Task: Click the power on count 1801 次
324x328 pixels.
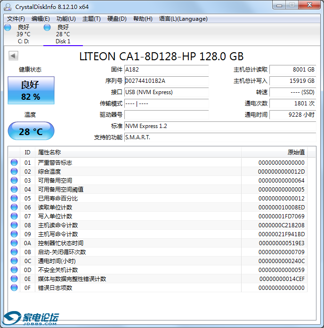Action: tap(292, 104)
